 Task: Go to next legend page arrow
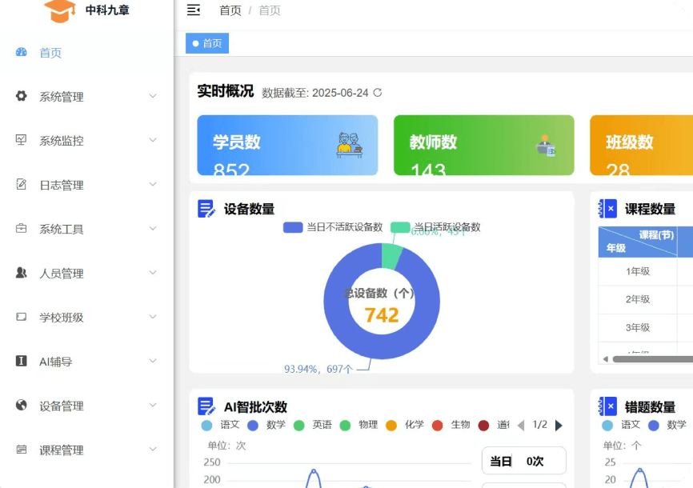coord(559,426)
